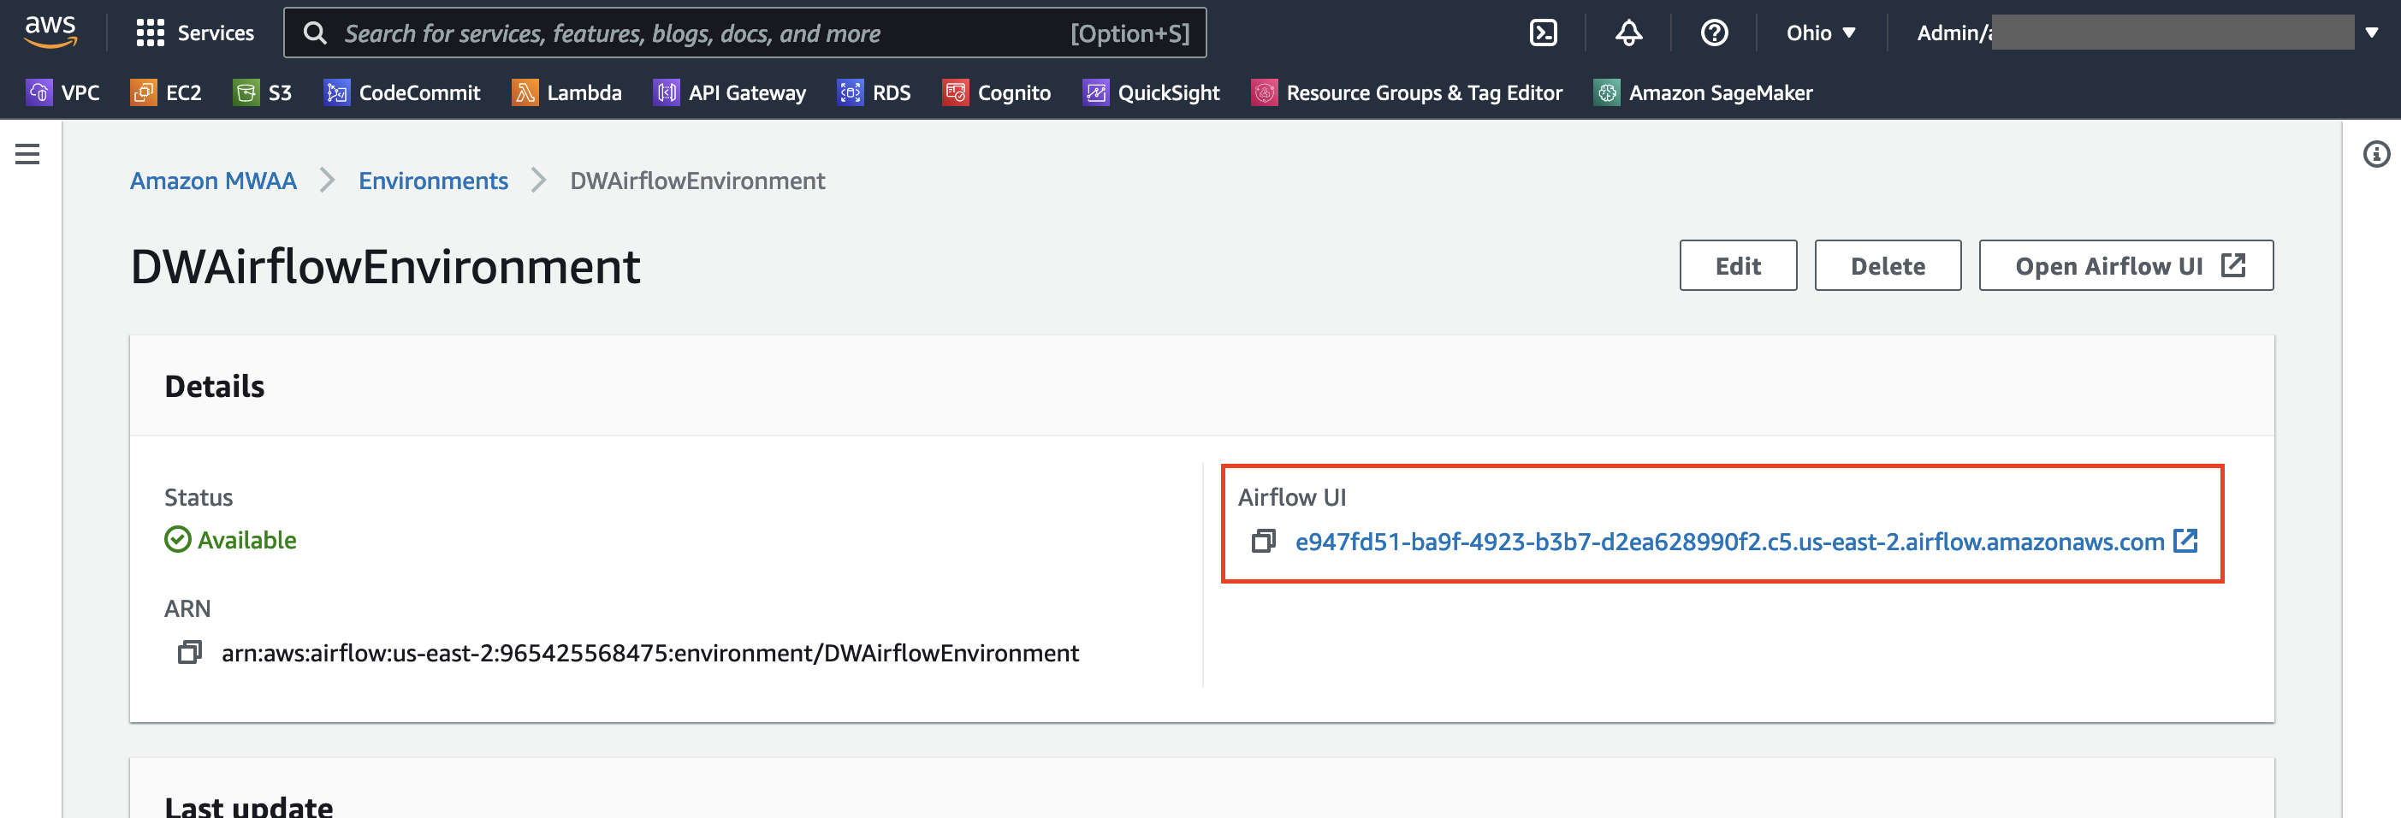Open the QuickSight service shortcut label
The image size is (2401, 818).
pyautogui.click(x=1169, y=92)
